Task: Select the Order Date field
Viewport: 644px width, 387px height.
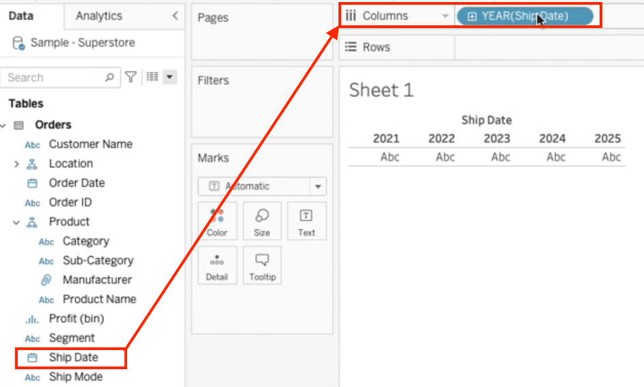Action: pos(77,183)
